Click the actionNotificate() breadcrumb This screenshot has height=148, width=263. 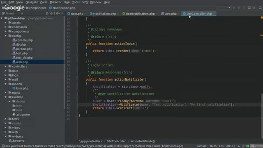143,141
